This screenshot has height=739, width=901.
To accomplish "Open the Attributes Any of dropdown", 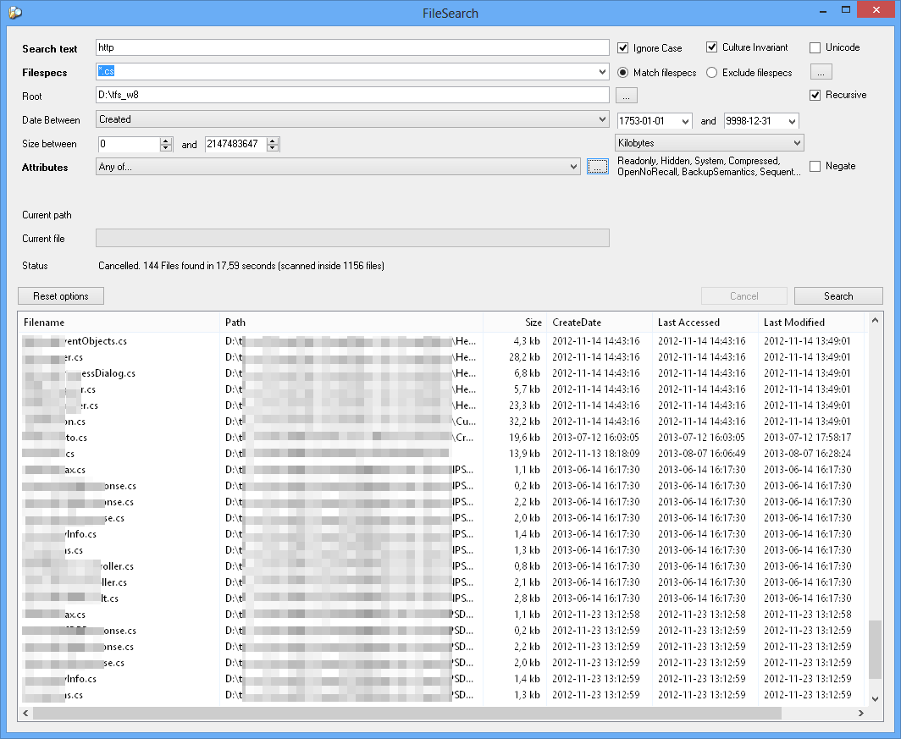I will pyautogui.click(x=573, y=167).
